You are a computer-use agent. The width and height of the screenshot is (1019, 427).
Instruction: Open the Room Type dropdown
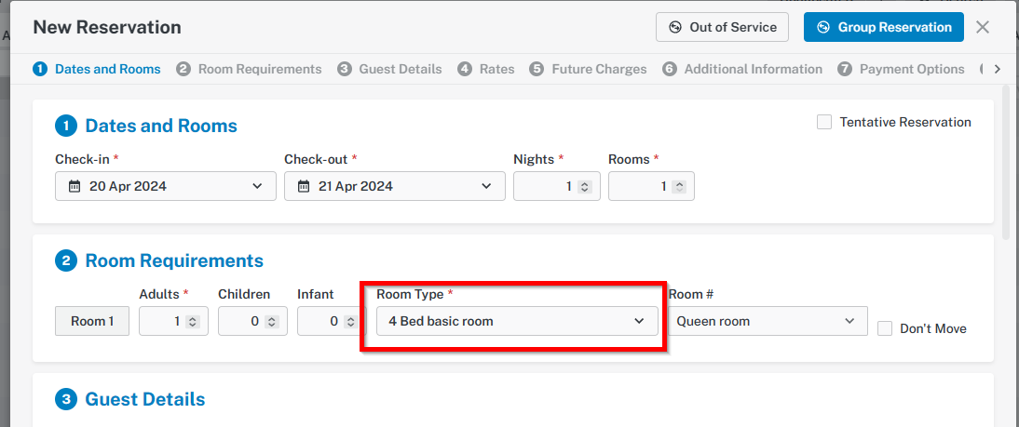[517, 321]
